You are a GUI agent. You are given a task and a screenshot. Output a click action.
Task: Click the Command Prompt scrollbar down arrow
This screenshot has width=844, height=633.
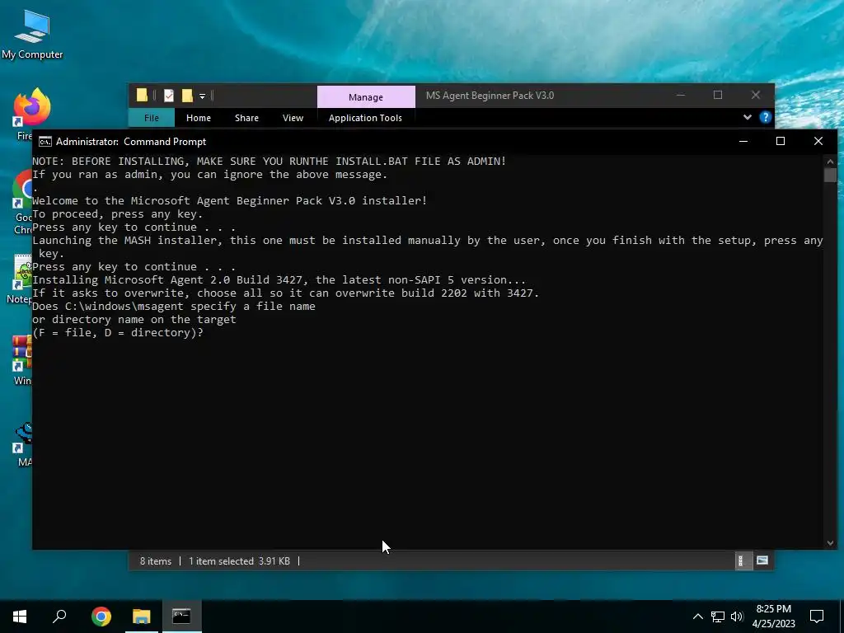coord(830,543)
